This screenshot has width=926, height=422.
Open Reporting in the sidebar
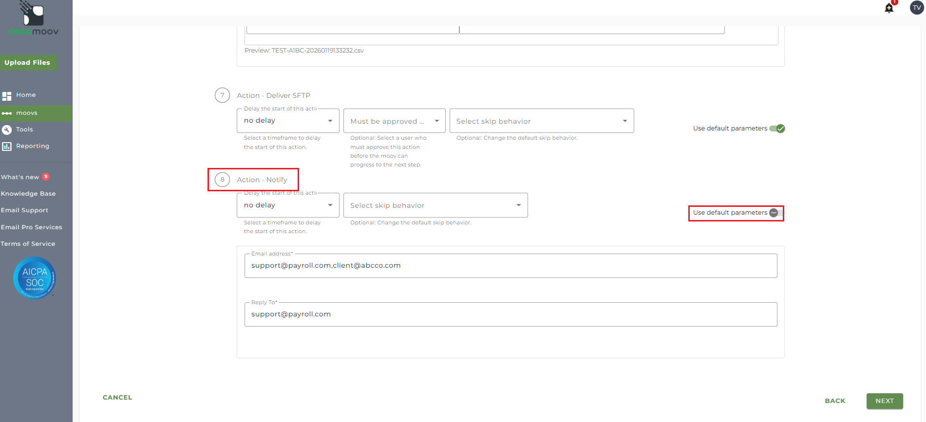[33, 146]
